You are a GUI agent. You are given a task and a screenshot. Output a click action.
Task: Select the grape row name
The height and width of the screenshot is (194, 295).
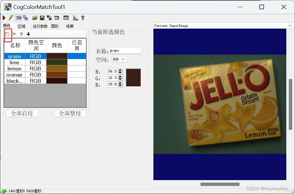[15, 56]
